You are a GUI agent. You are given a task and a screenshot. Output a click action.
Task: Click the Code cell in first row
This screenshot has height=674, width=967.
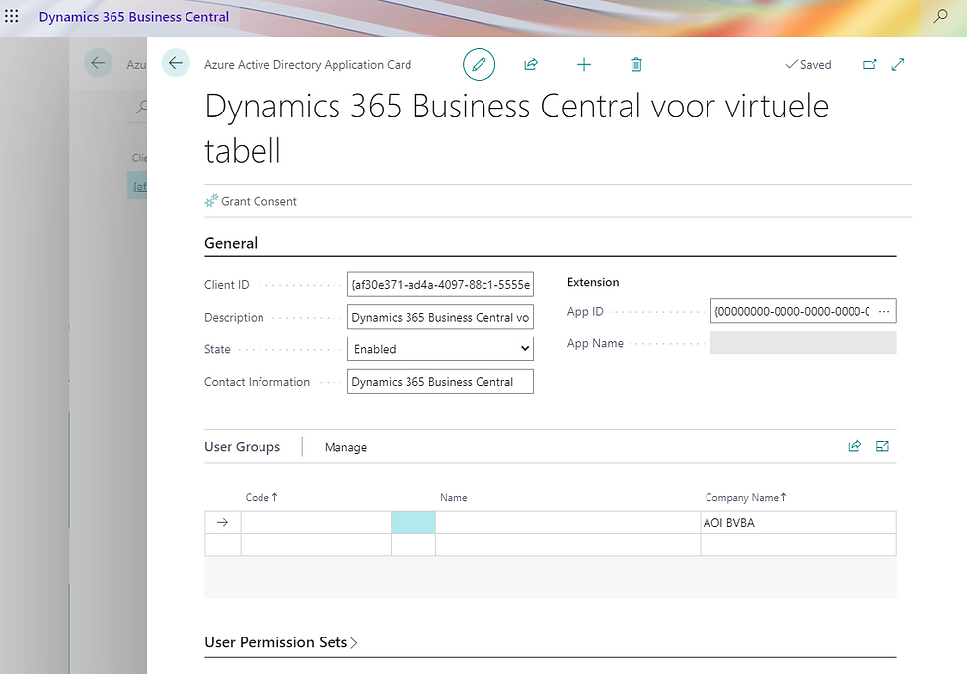[316, 522]
